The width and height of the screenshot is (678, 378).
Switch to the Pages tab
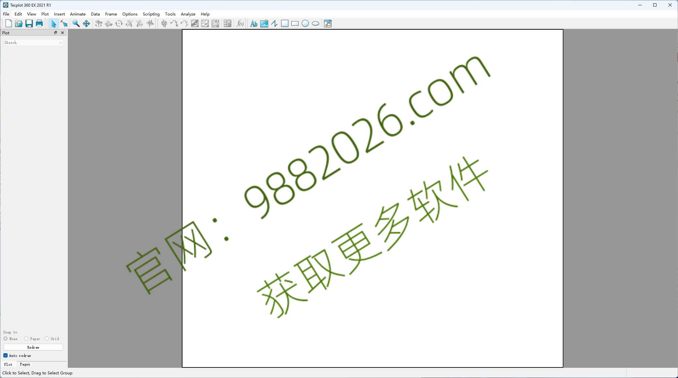click(x=25, y=364)
